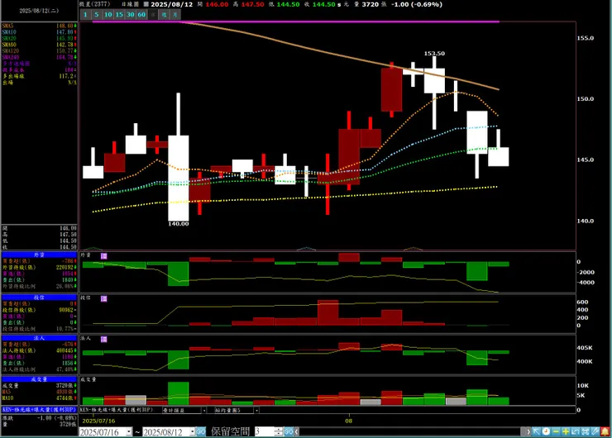This screenshot has width=612, height=438.
Task: Click the SMA60 value 142.78
Action: point(65,45)
